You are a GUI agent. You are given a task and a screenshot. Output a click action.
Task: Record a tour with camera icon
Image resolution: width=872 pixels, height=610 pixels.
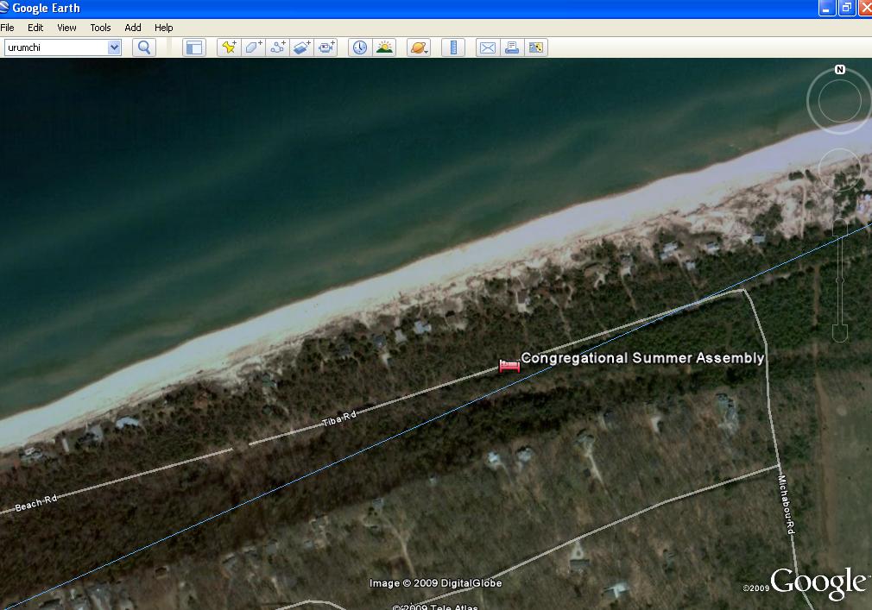point(325,47)
